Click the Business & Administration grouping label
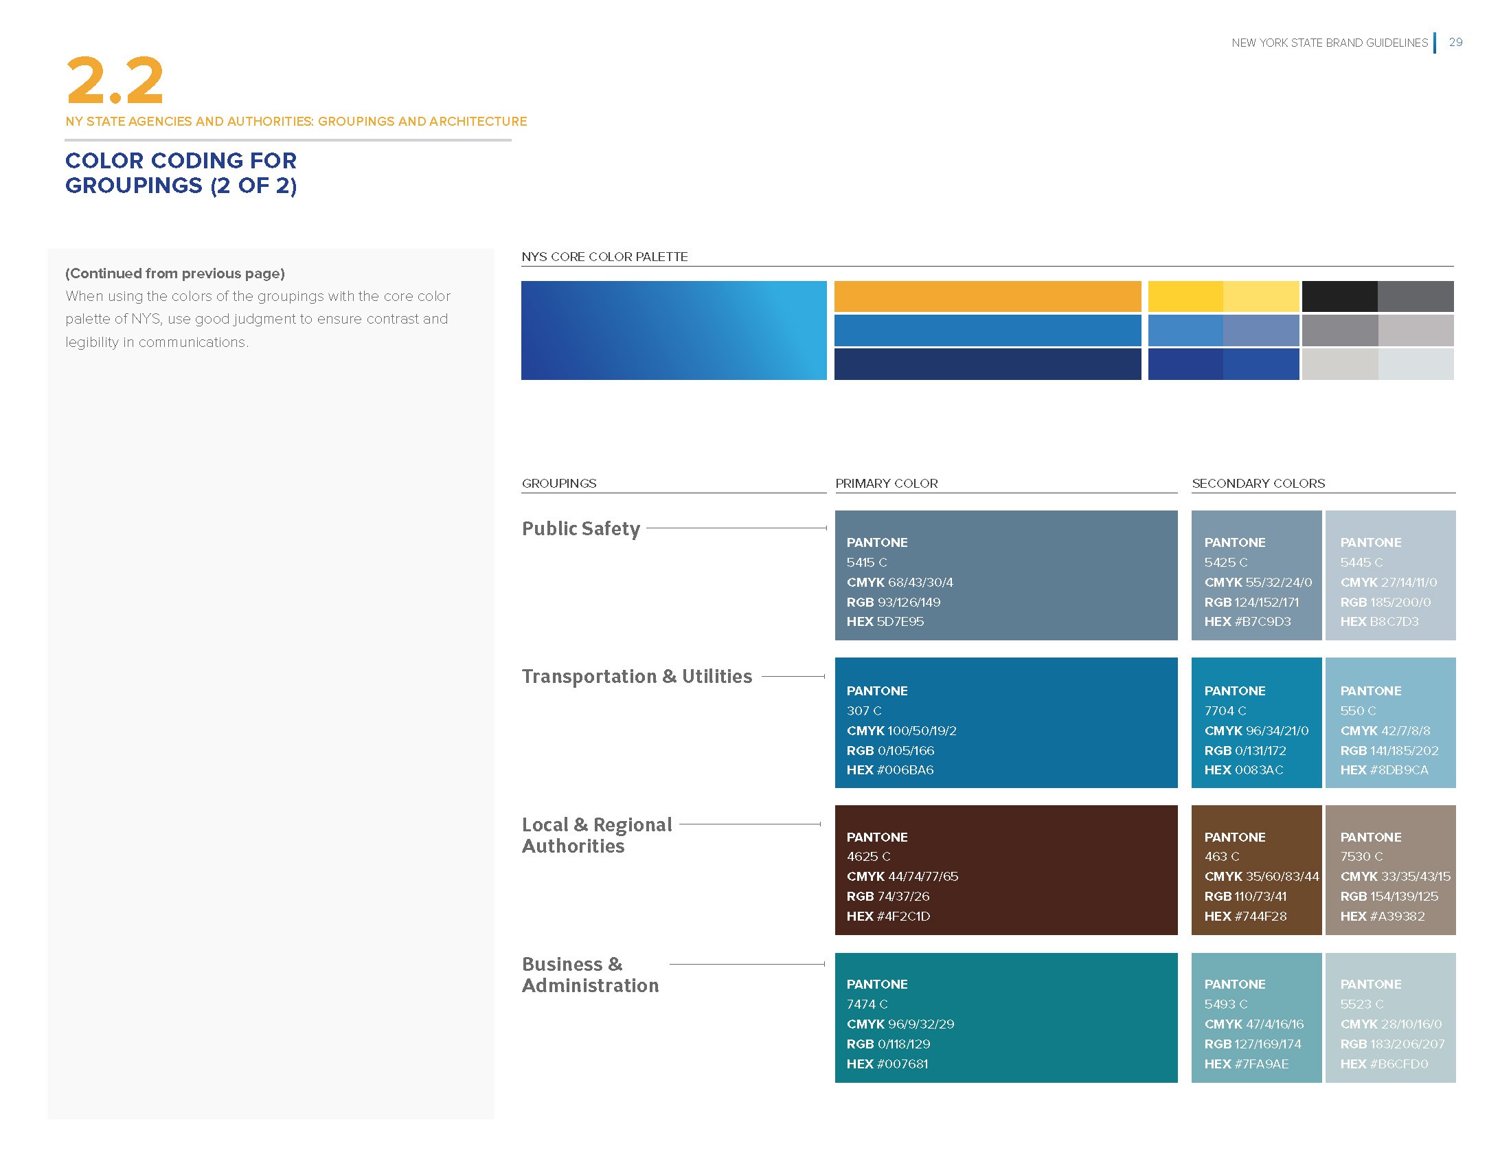Viewport: 1511px width, 1168px height. [x=589, y=974]
